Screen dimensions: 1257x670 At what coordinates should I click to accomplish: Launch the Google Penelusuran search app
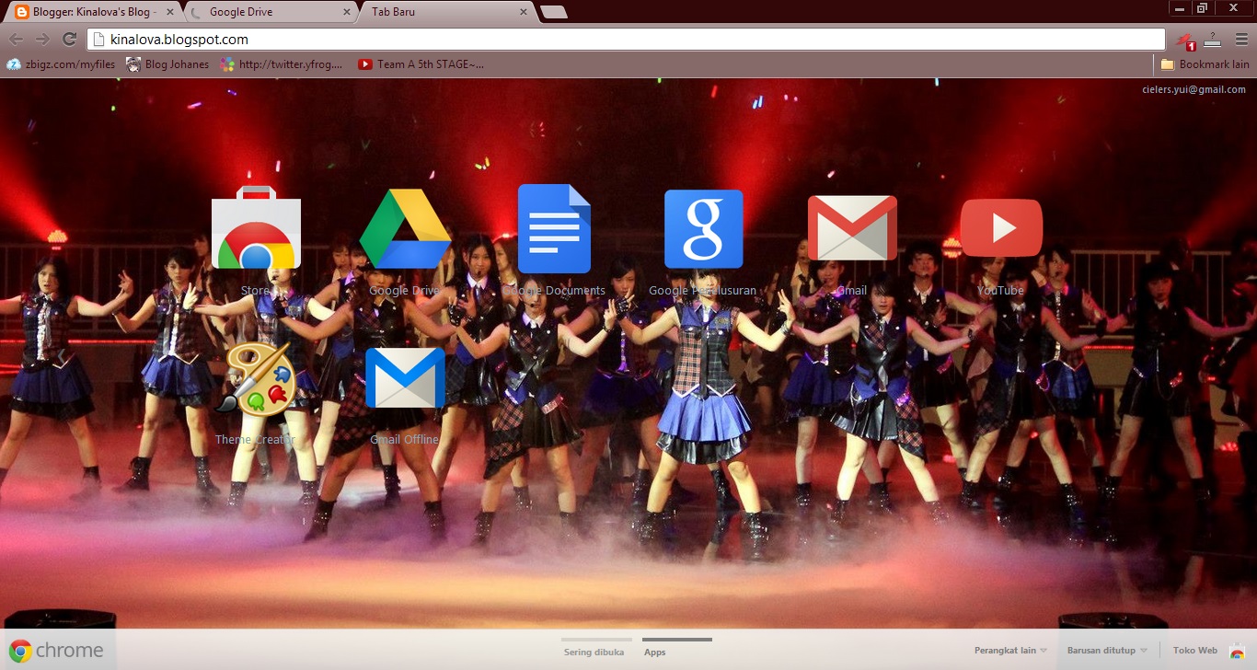(703, 228)
